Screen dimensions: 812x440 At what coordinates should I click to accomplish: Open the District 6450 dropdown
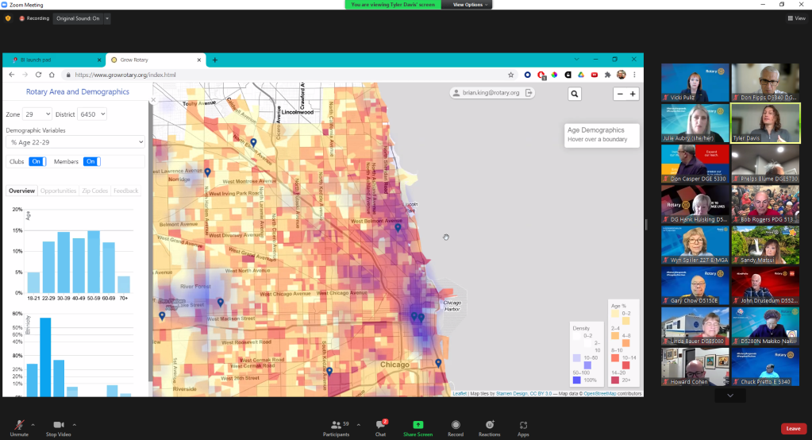coord(92,114)
